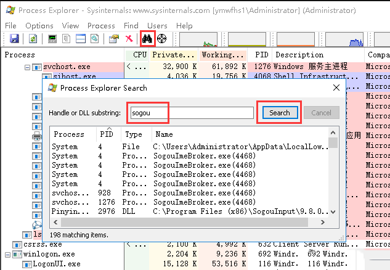Toggle the process tree view icon
Viewport: 390px width, 270px height.
click(66, 39)
